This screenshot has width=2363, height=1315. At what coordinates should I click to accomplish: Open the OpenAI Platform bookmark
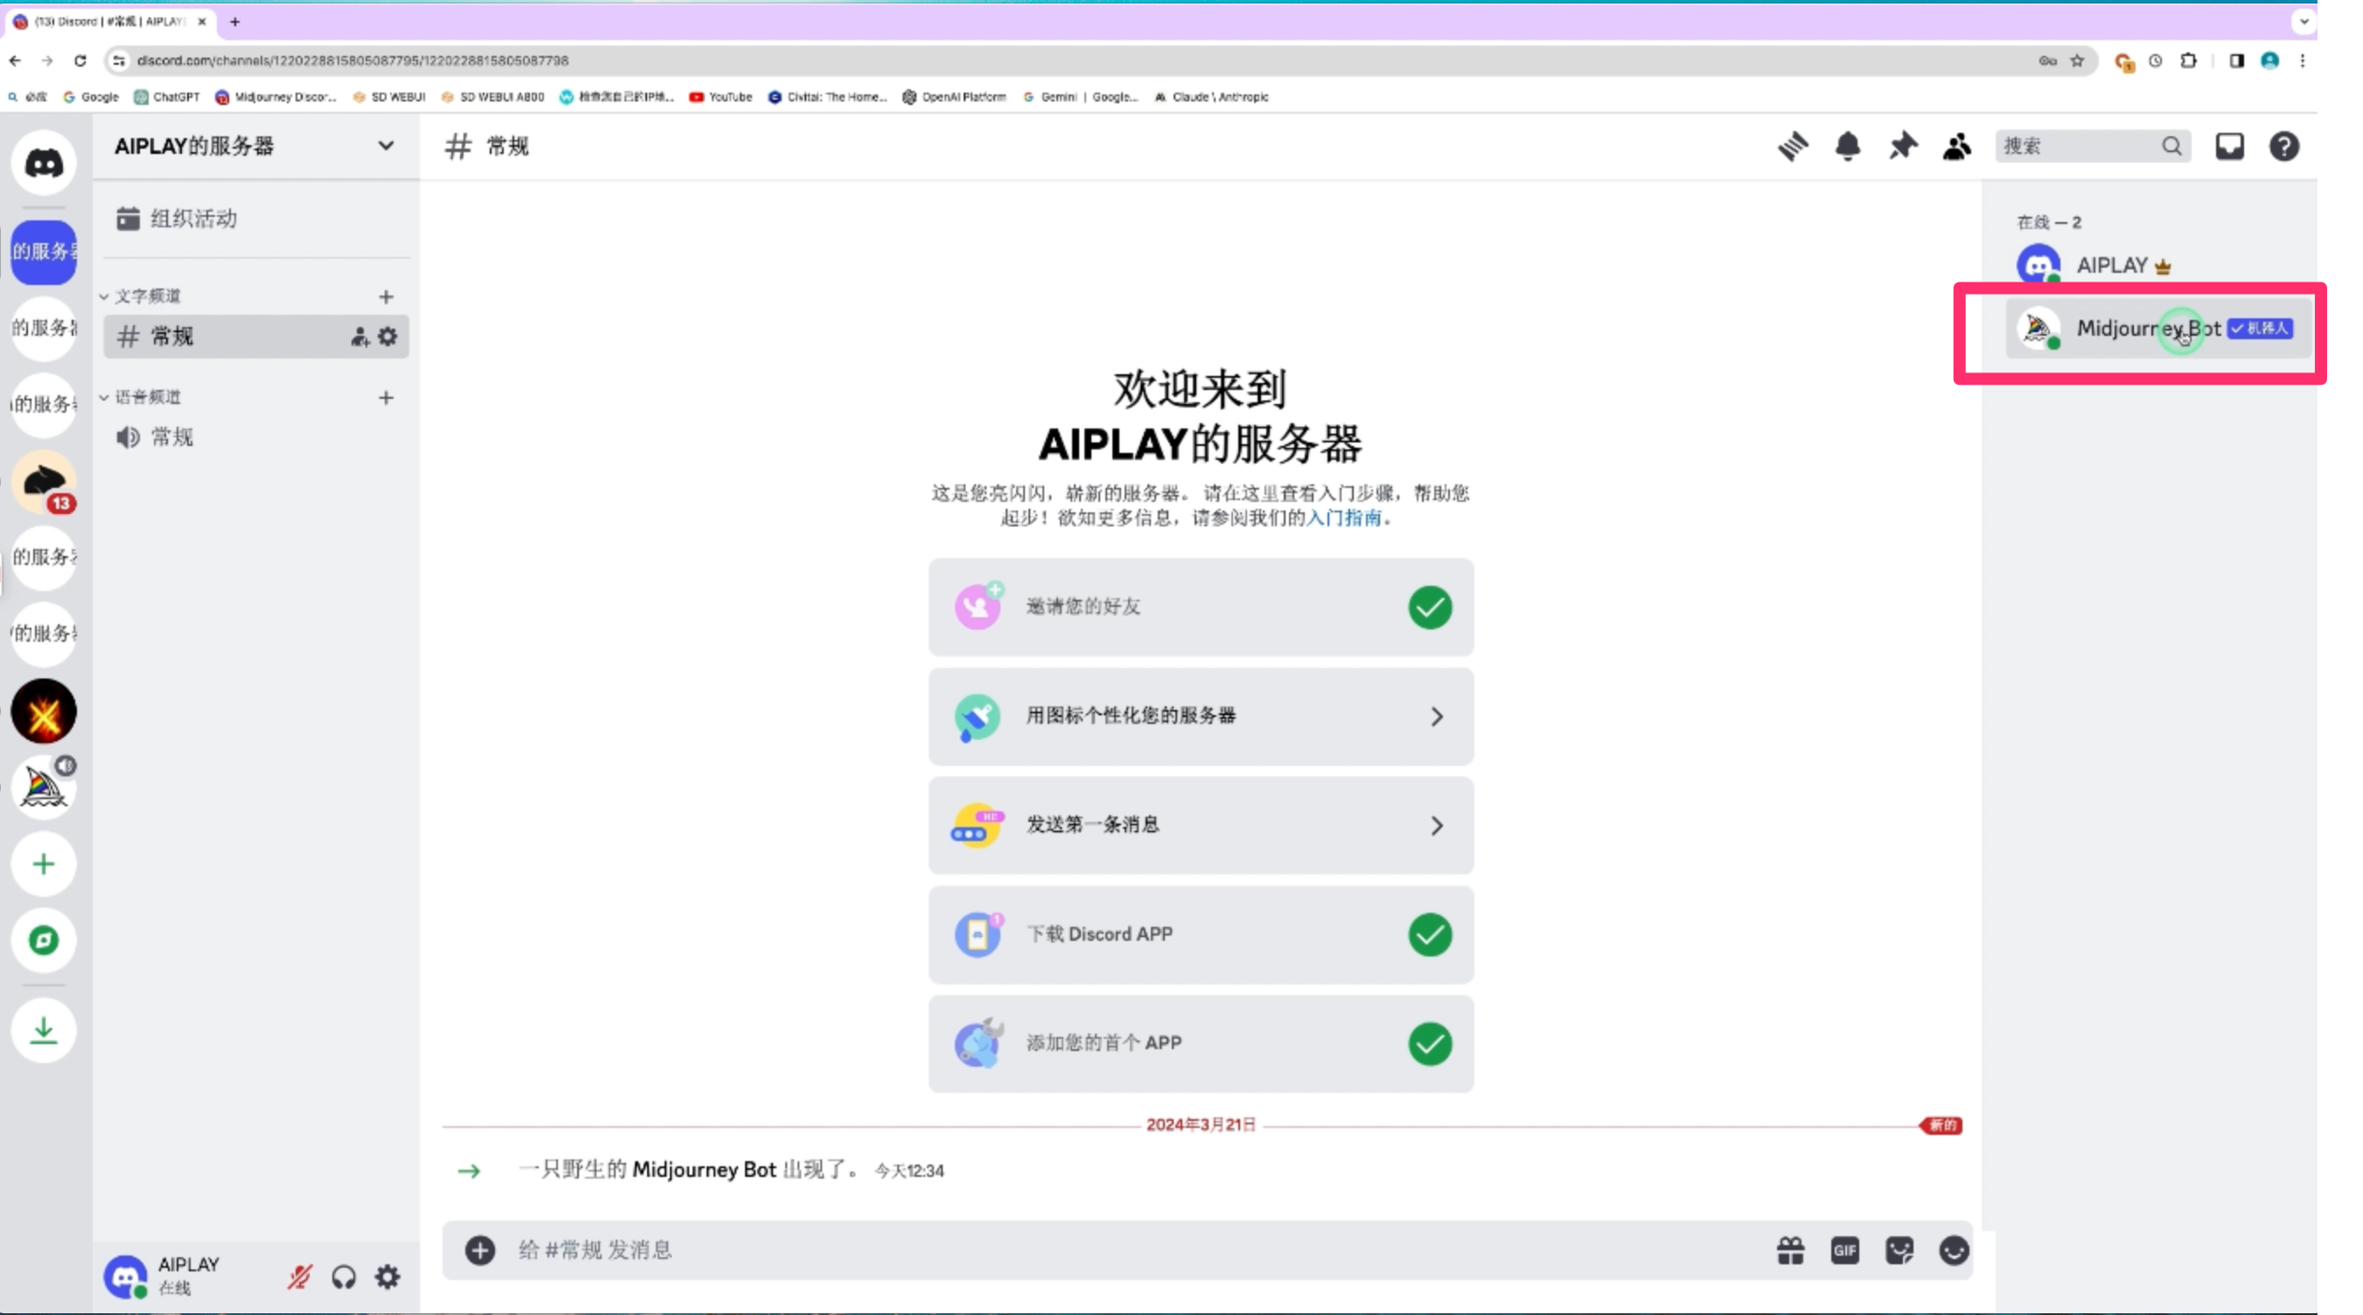tap(954, 96)
